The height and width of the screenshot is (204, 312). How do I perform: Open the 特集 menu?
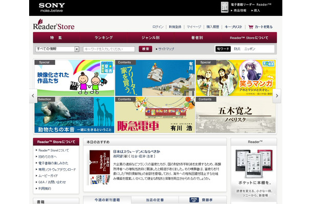click(x=56, y=38)
